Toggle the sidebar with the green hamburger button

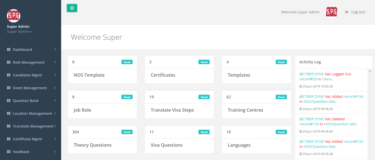[72, 8]
